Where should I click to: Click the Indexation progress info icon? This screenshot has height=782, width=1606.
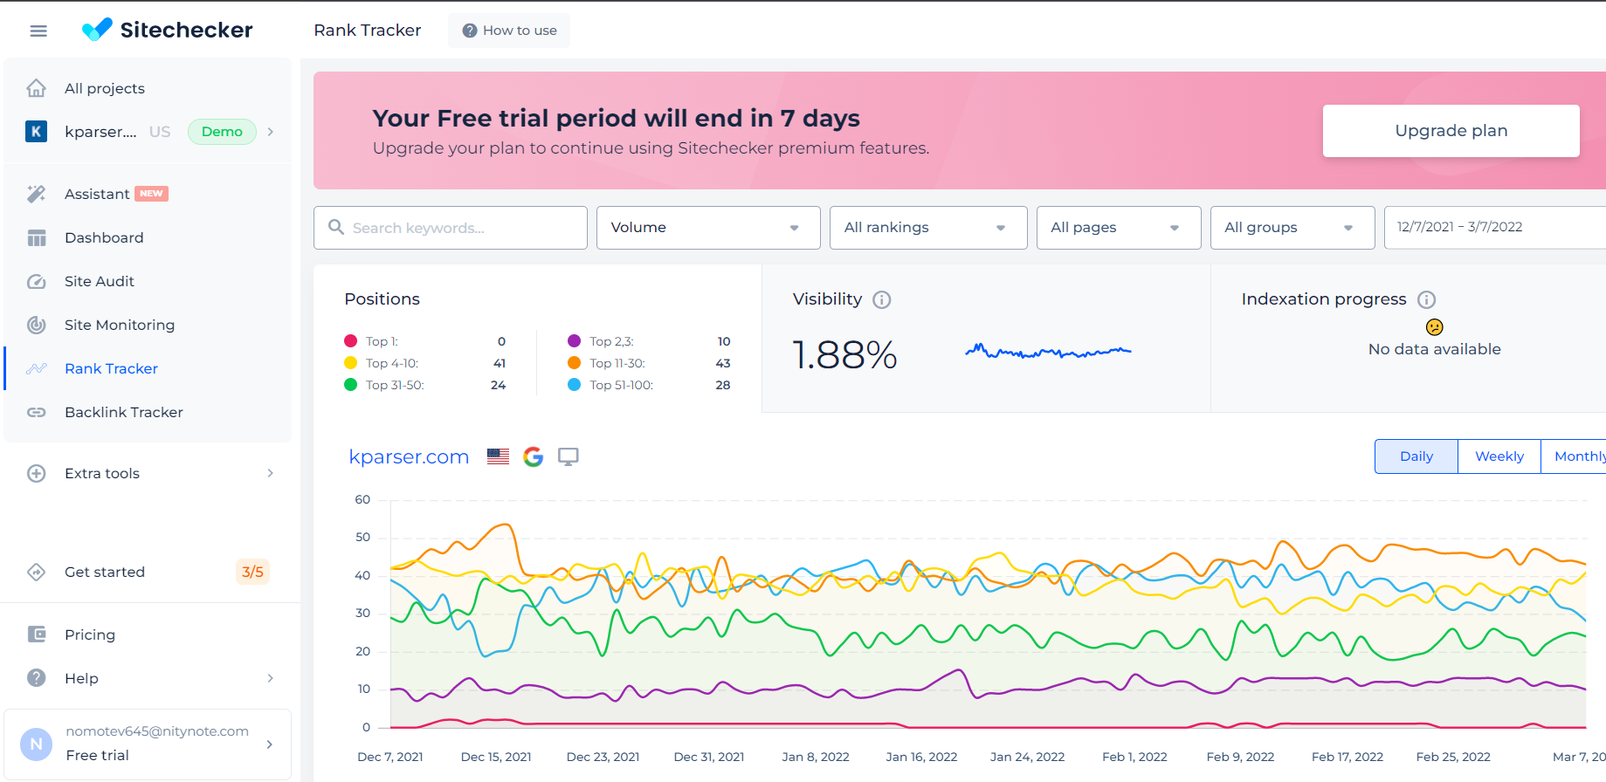coord(1427,299)
